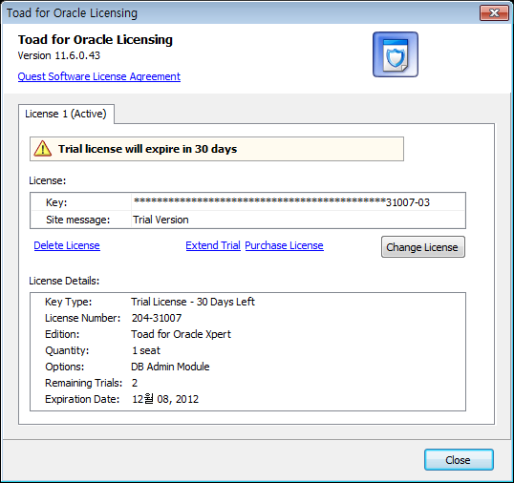
Task: Select the Edition value 'Toad for Oracle Xpert'
Action: [181, 334]
